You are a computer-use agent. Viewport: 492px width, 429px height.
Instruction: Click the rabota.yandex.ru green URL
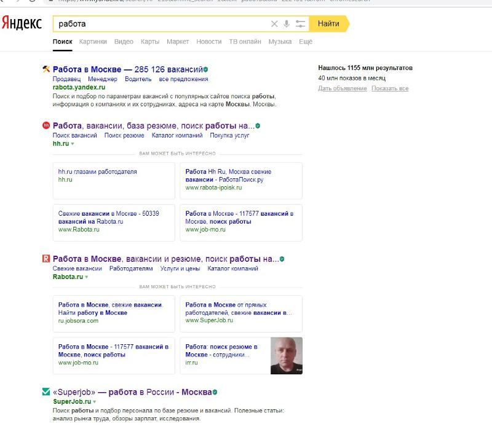point(79,87)
